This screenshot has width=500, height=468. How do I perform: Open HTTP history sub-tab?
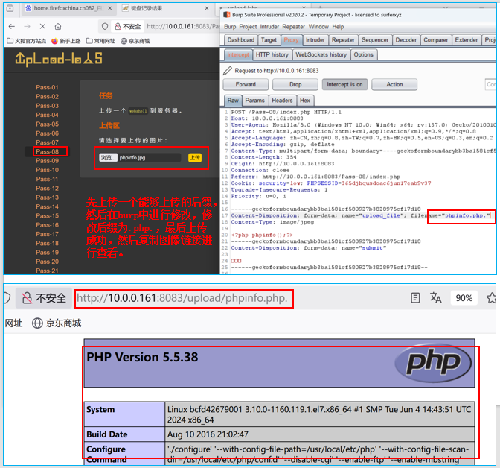(x=272, y=55)
